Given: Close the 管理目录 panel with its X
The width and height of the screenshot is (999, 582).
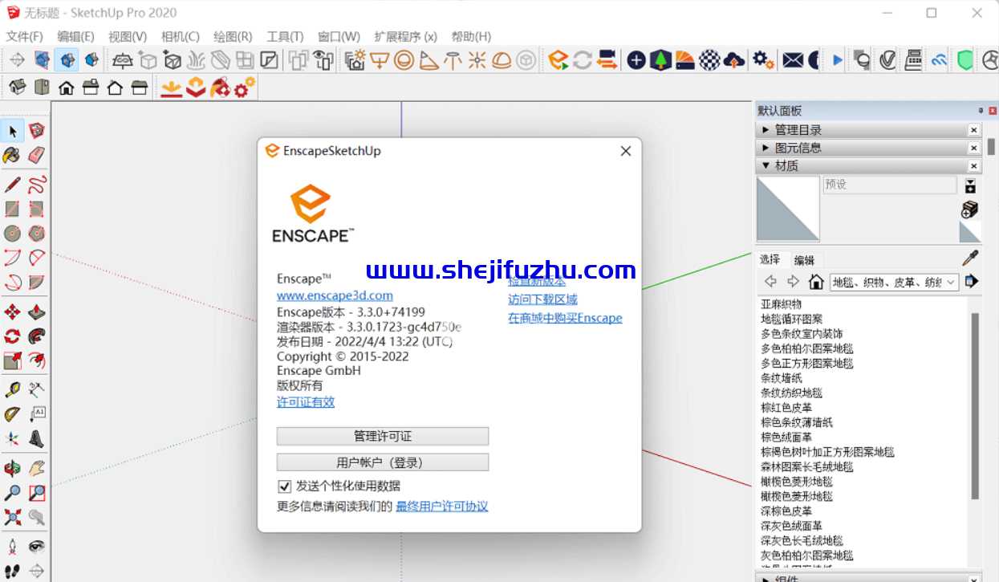Looking at the screenshot, I should (973, 130).
